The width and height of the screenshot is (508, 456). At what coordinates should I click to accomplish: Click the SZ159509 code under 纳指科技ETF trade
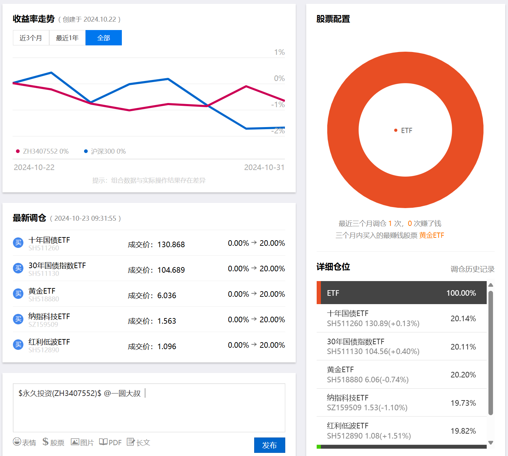click(43, 324)
